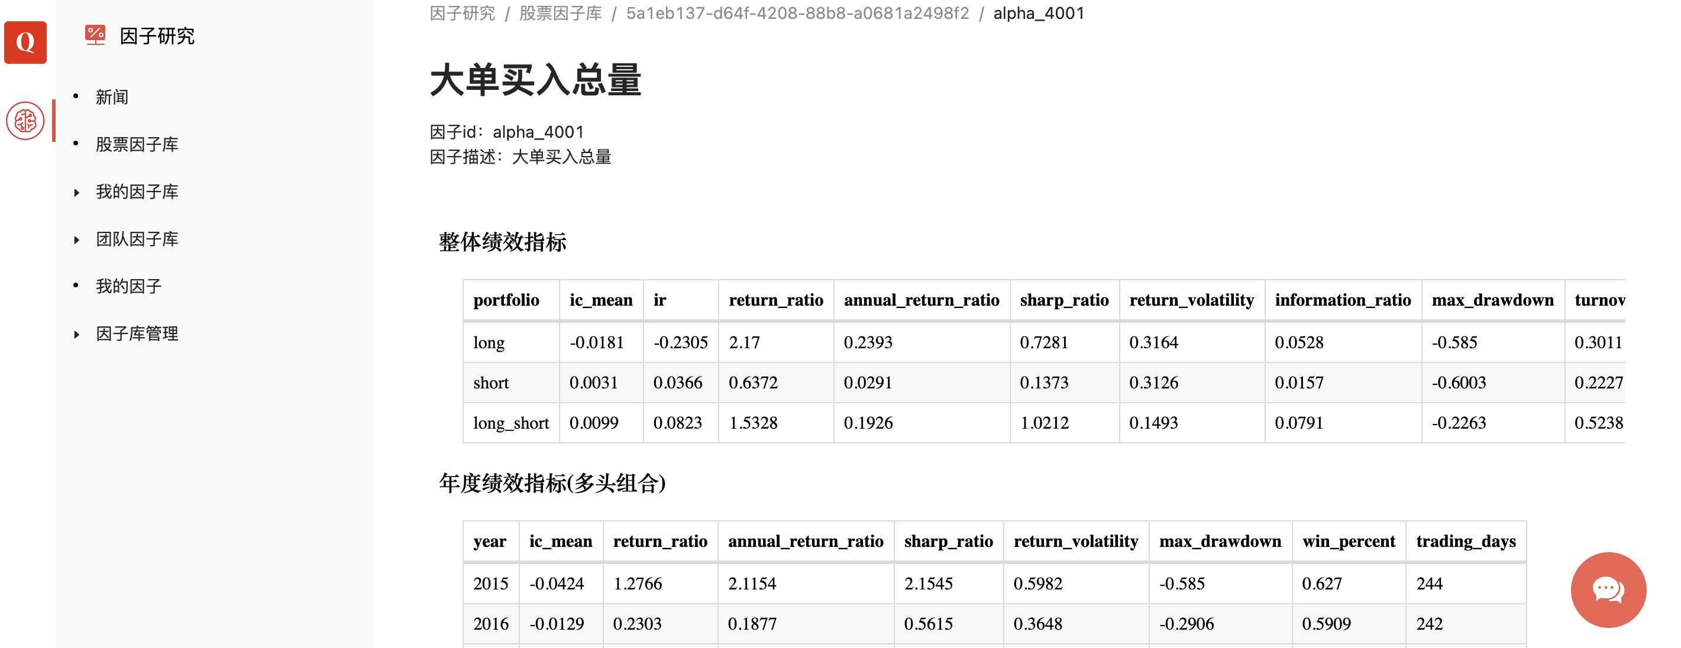The width and height of the screenshot is (1681, 648).
Task: Click the 因子研究 sidebar heading
Action: [157, 36]
